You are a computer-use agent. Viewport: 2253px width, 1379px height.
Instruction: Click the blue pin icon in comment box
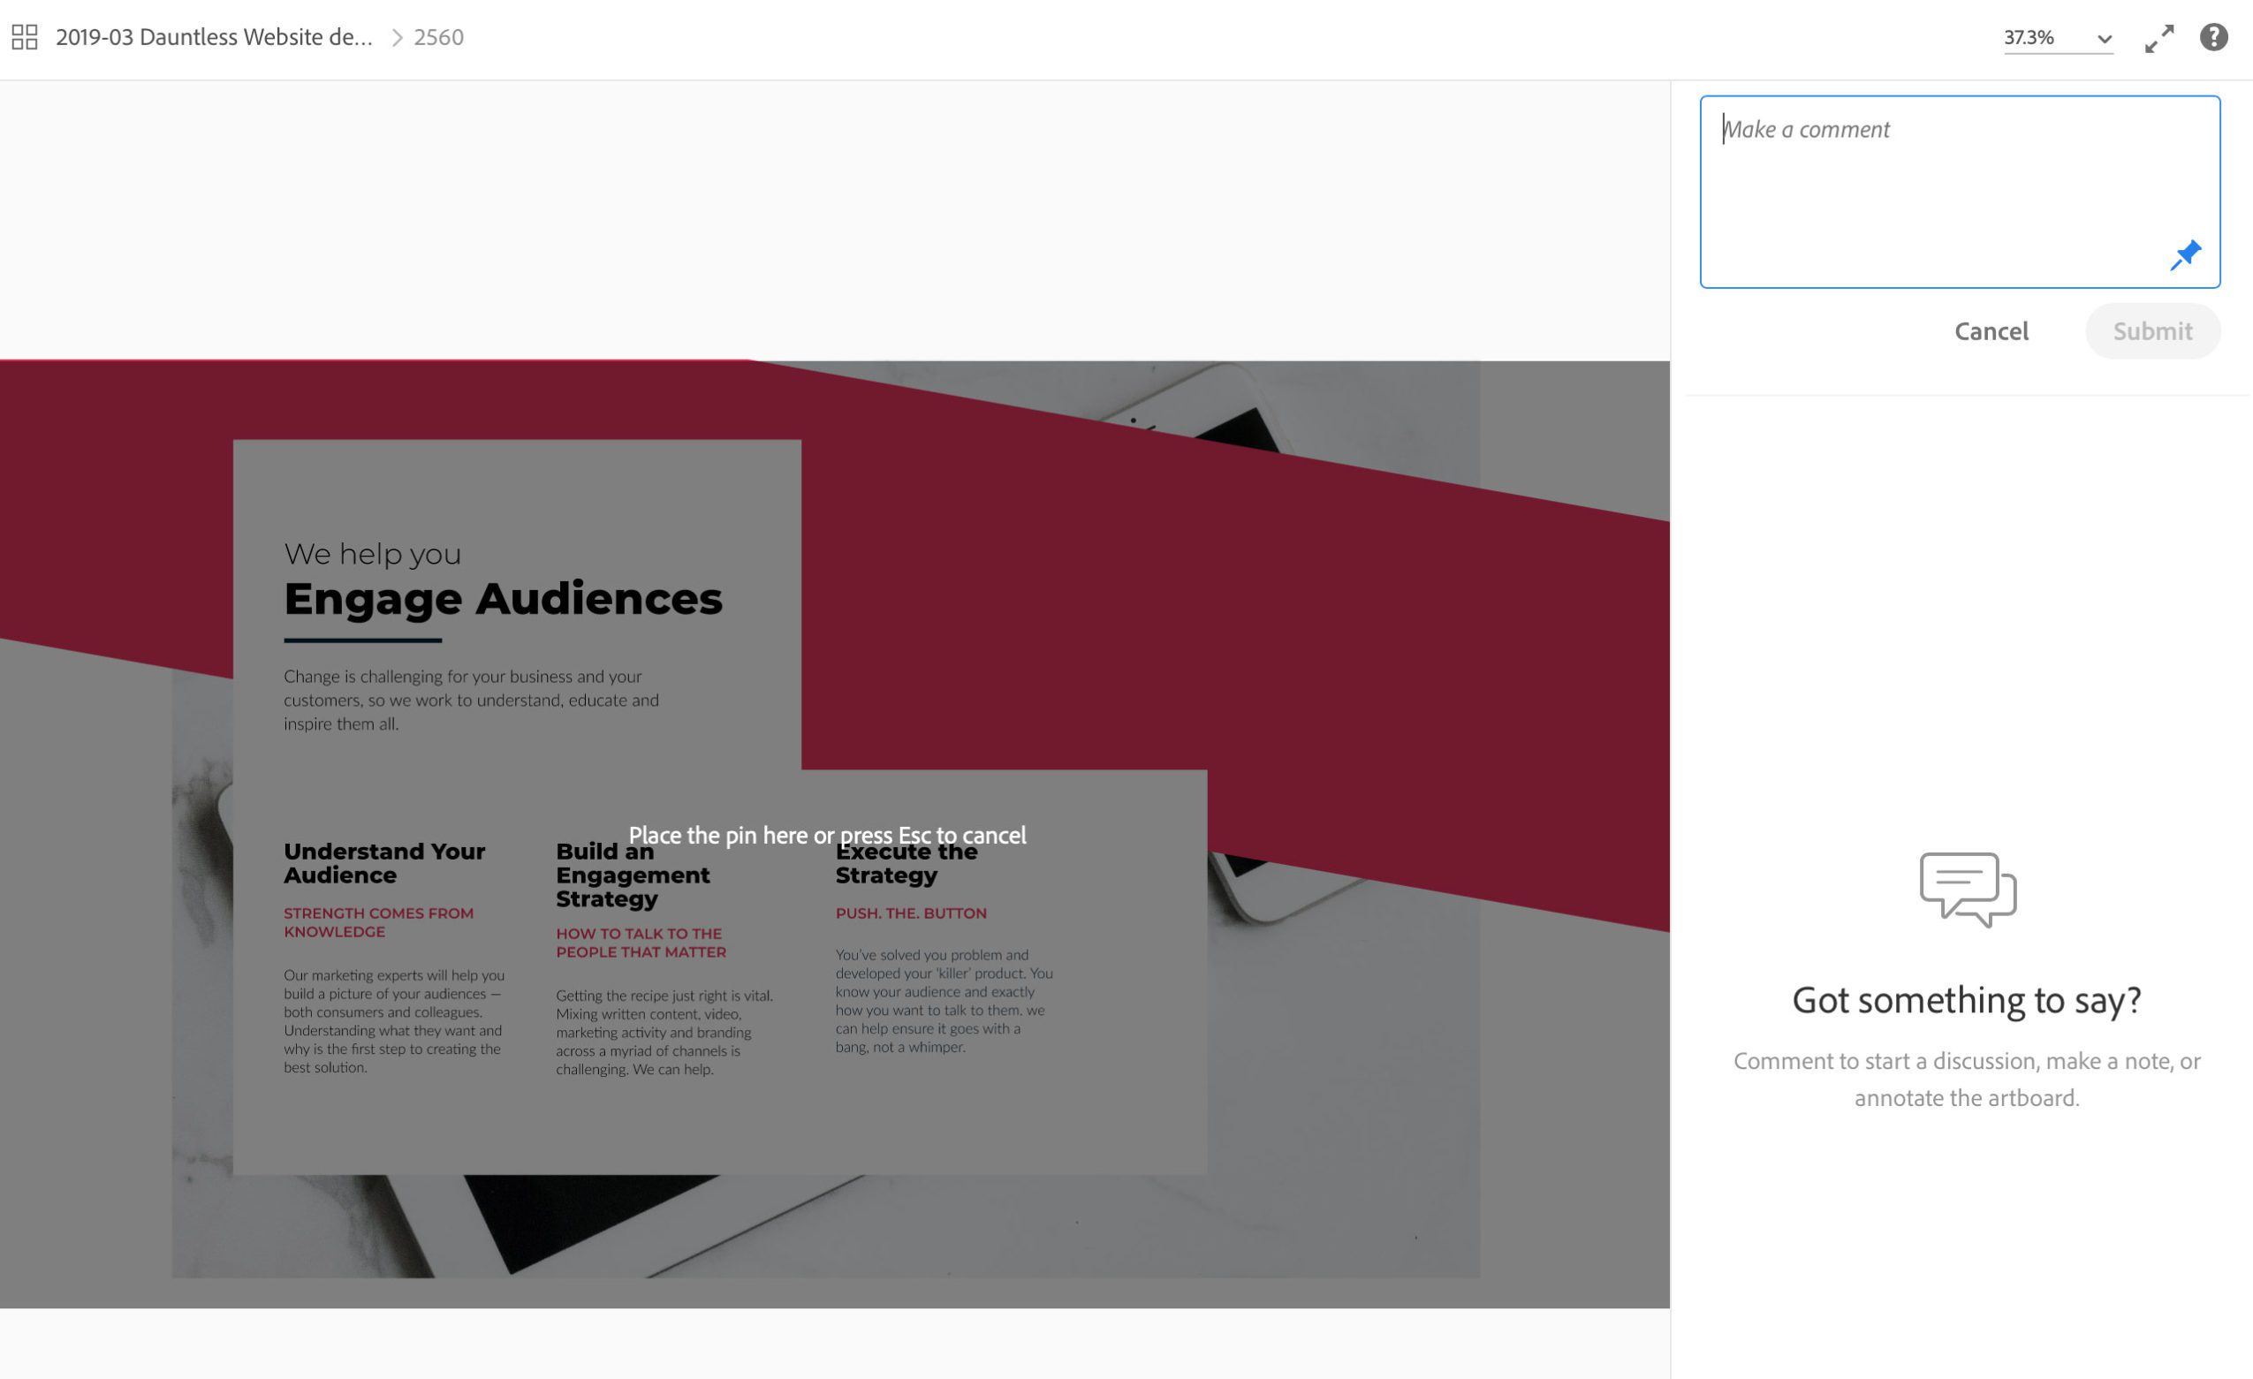2185,256
